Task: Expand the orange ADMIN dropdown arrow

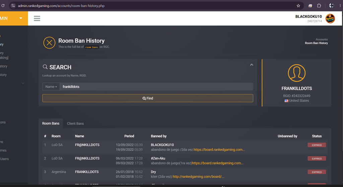Action: pos(21,18)
